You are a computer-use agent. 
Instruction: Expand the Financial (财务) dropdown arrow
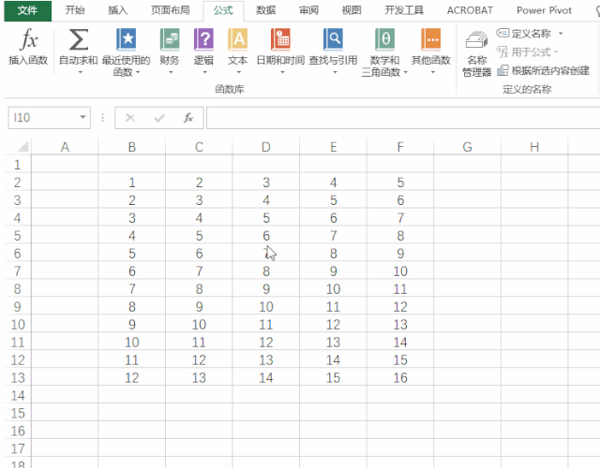[171, 72]
